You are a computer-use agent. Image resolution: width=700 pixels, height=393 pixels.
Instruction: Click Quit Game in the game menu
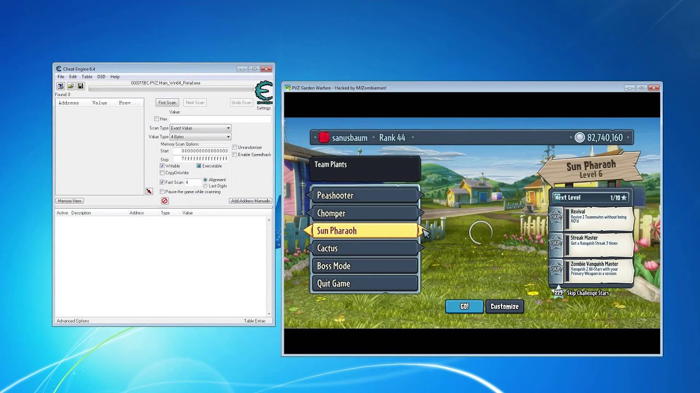(365, 283)
